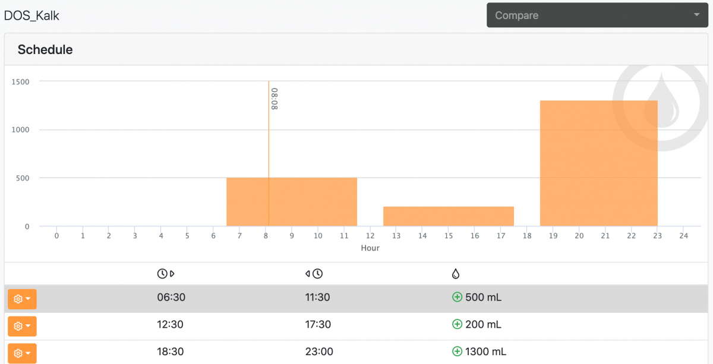Open the Compare dropdown
Viewport: 713px width, 364px height.
pos(597,15)
